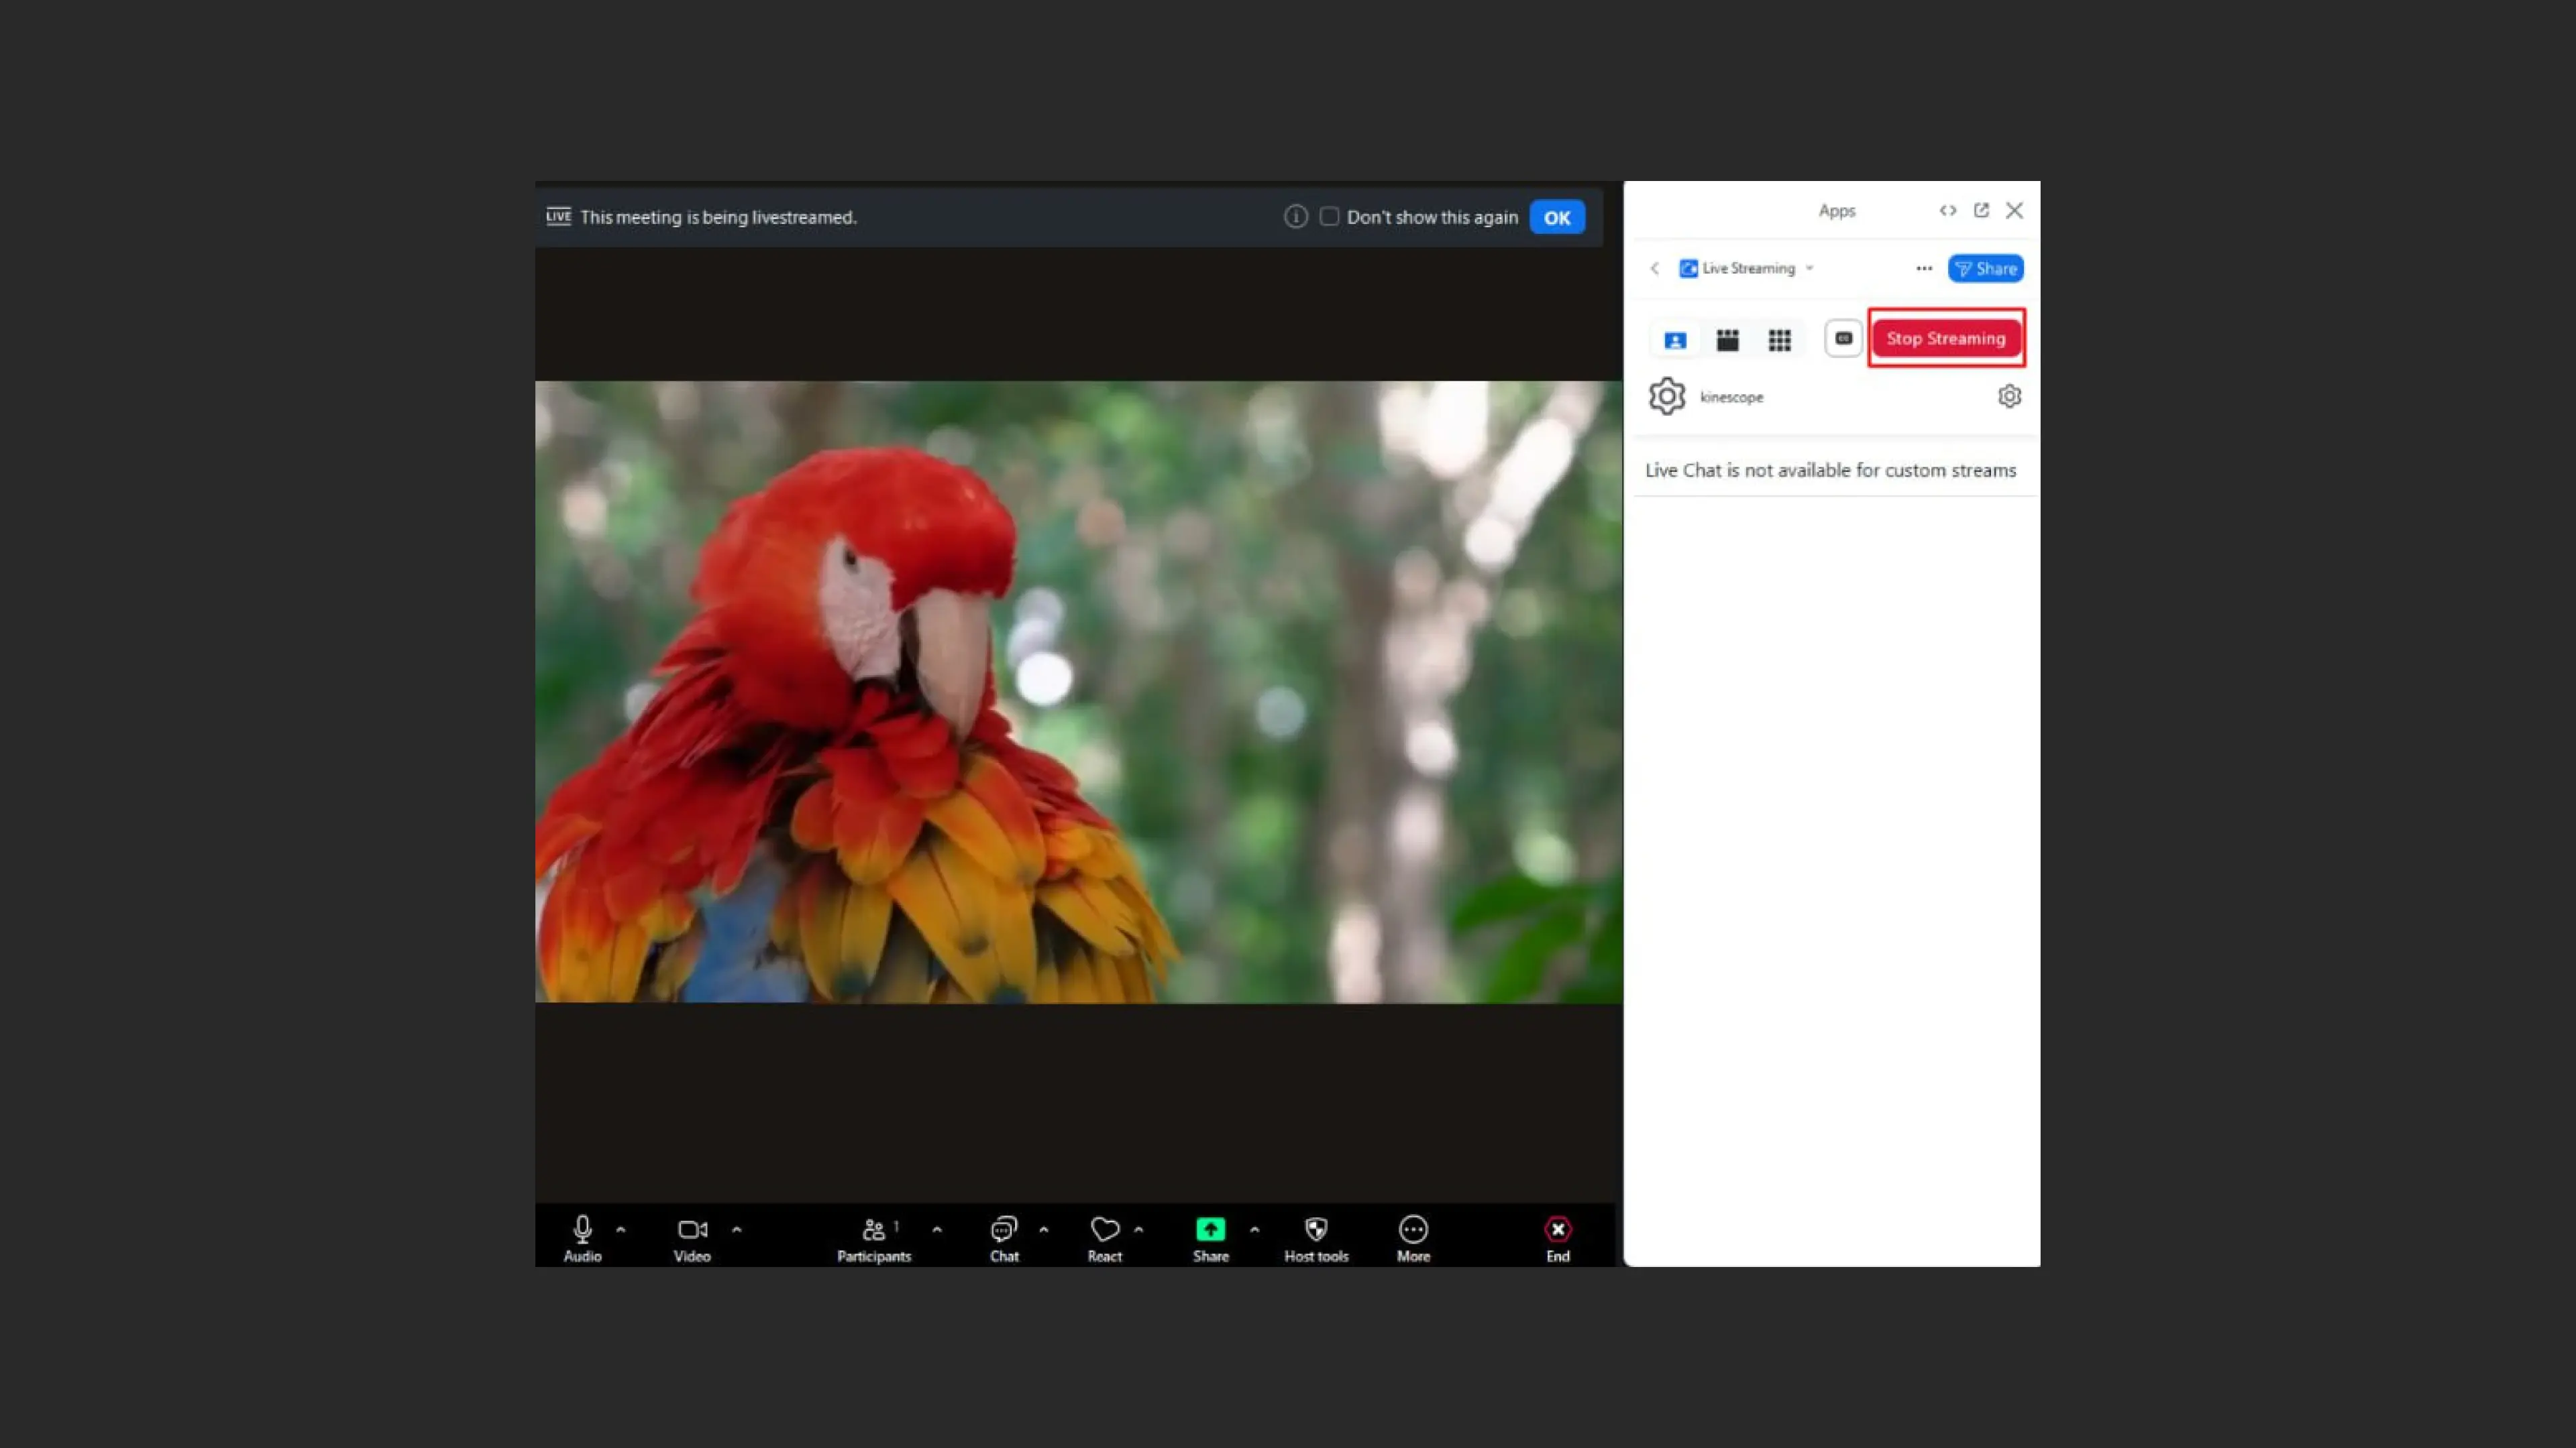Open kinescope stream settings gear
The image size is (2576, 1448).
[2009, 397]
